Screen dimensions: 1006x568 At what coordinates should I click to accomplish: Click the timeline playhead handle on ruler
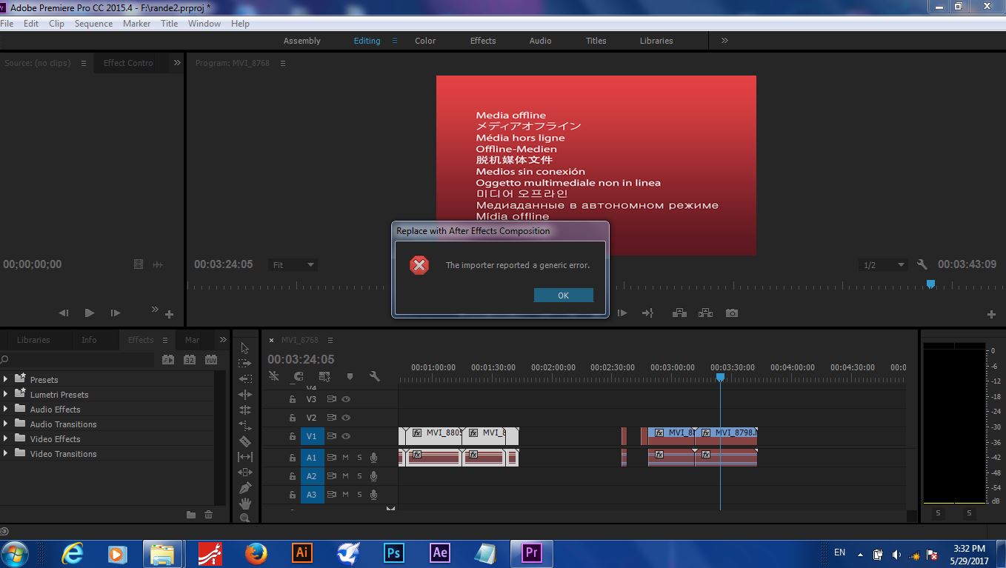(720, 378)
